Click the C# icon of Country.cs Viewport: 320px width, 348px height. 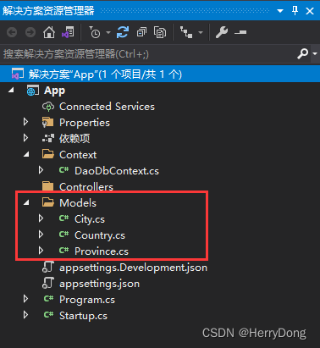click(63, 234)
